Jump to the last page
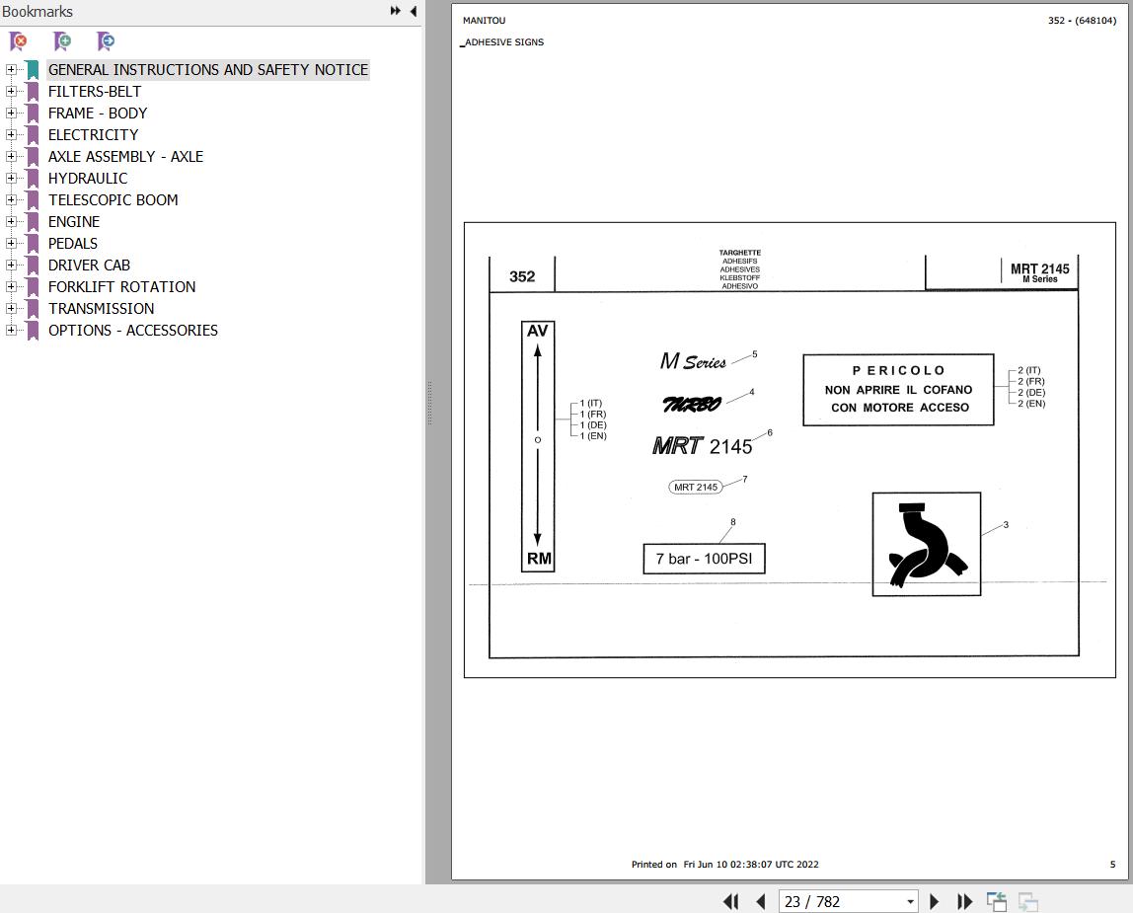The image size is (1133, 913). (x=964, y=901)
